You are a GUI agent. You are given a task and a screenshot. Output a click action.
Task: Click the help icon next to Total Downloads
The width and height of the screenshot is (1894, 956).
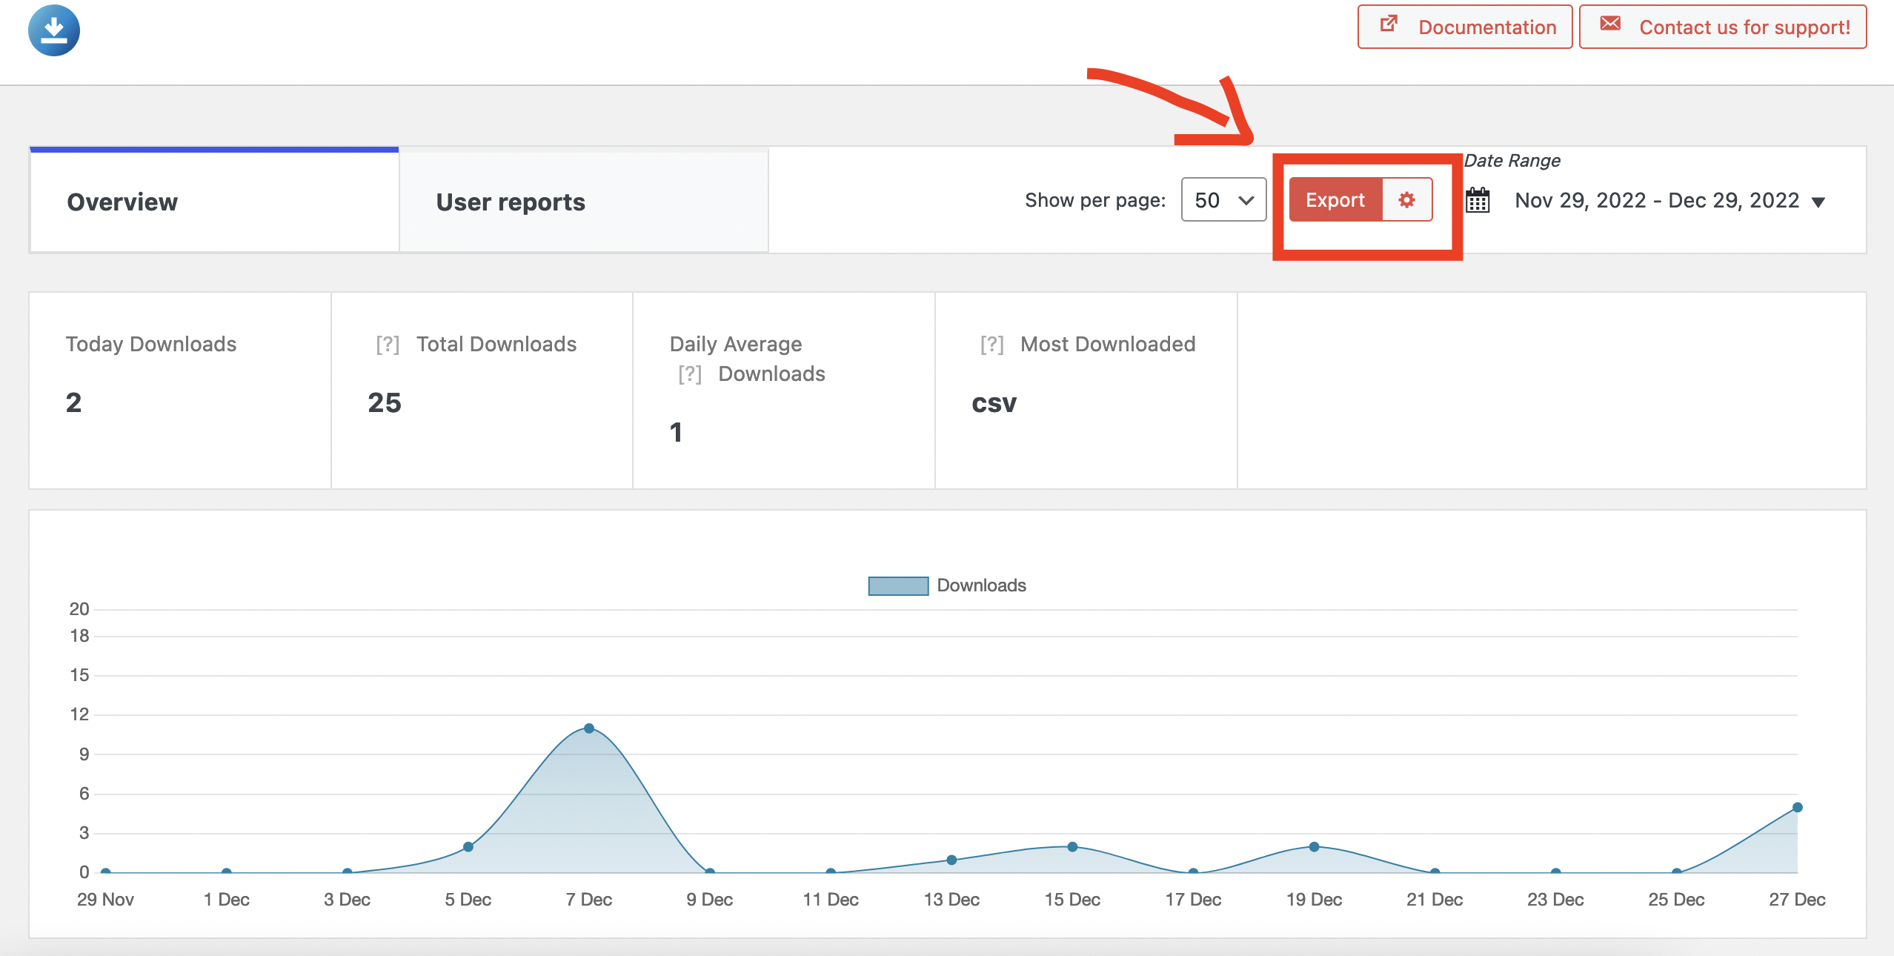click(x=388, y=345)
